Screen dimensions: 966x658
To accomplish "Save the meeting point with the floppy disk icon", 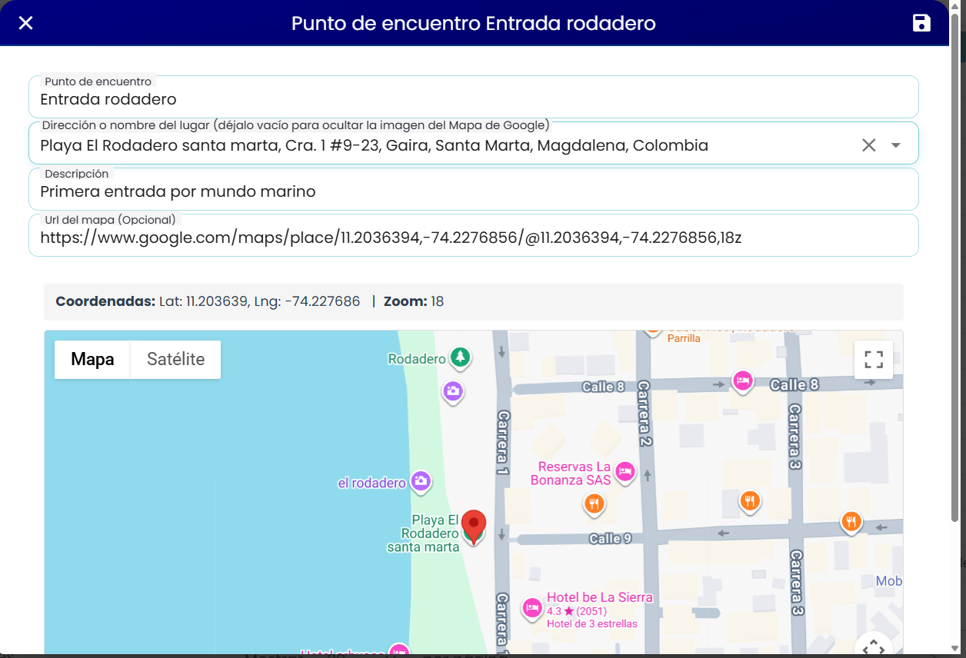I will click(921, 23).
